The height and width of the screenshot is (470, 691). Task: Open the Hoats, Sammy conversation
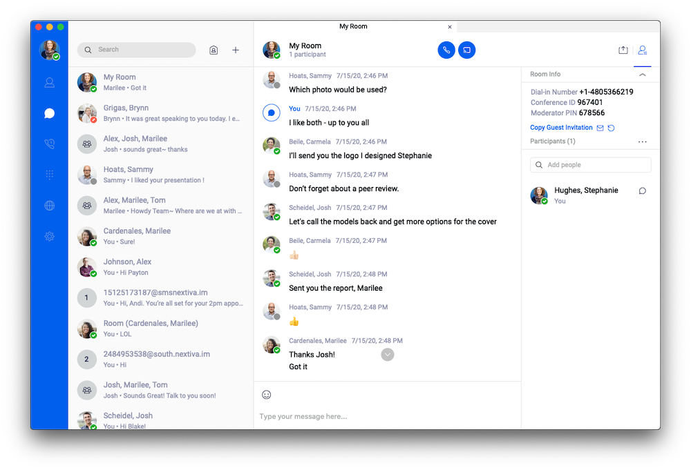pyautogui.click(x=161, y=175)
